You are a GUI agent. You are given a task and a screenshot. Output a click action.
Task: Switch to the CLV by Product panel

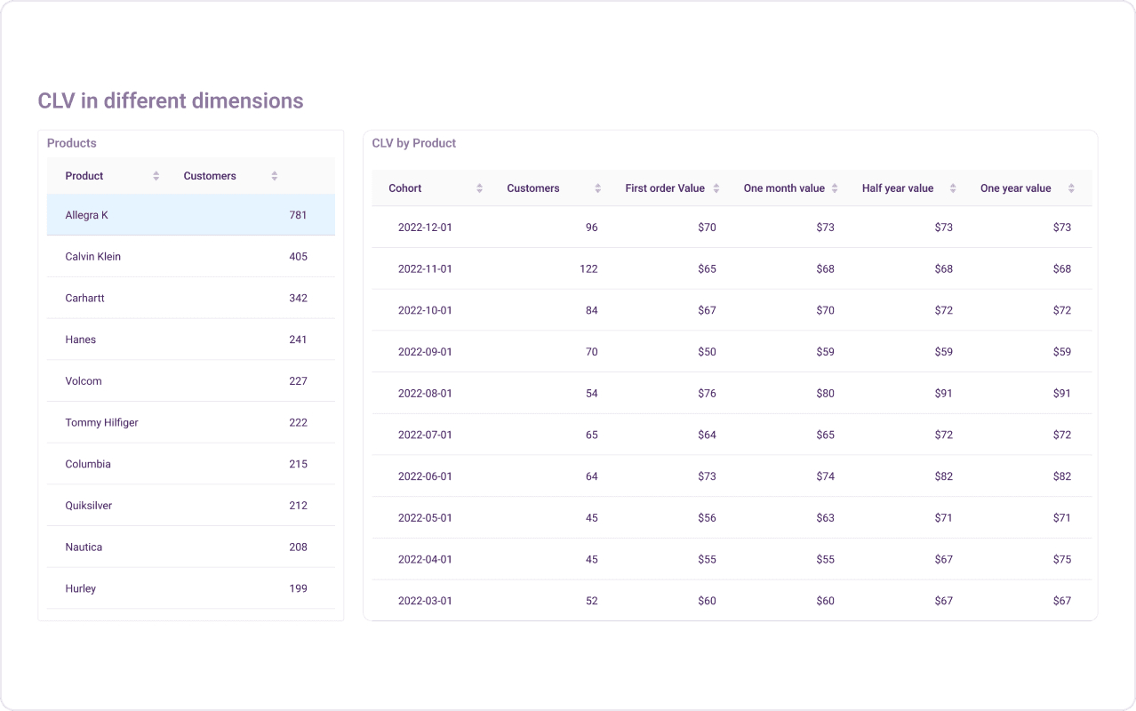point(412,143)
